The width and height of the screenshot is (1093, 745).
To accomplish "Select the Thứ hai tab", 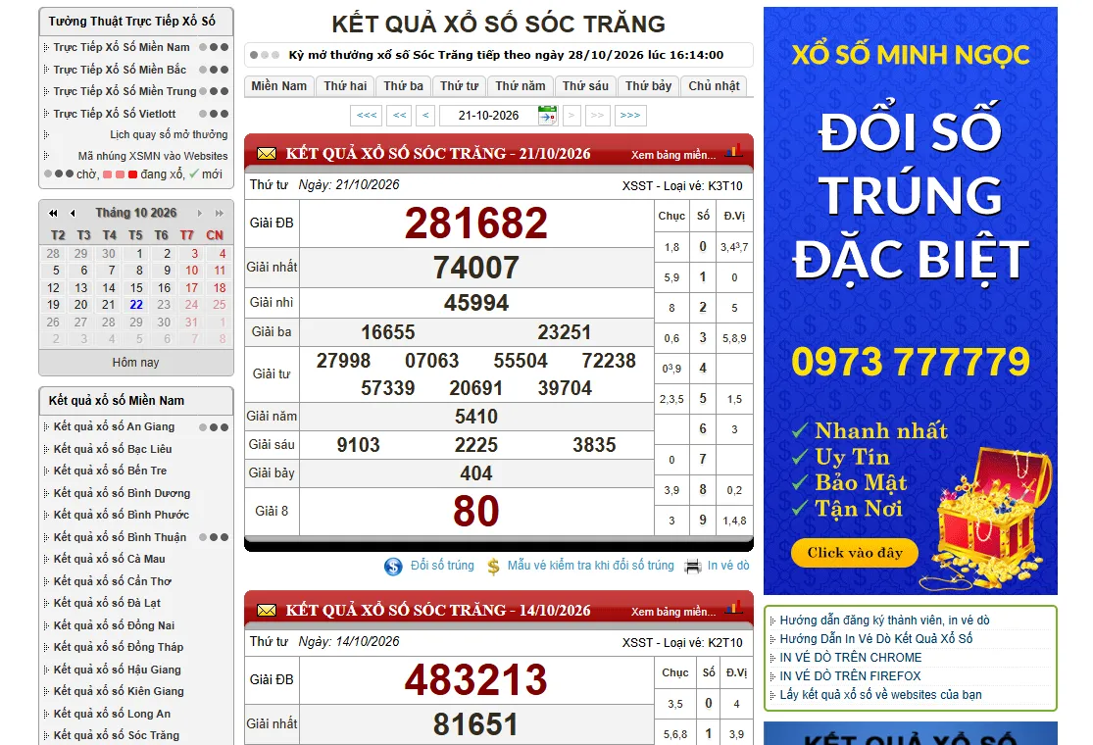I will tap(345, 85).
